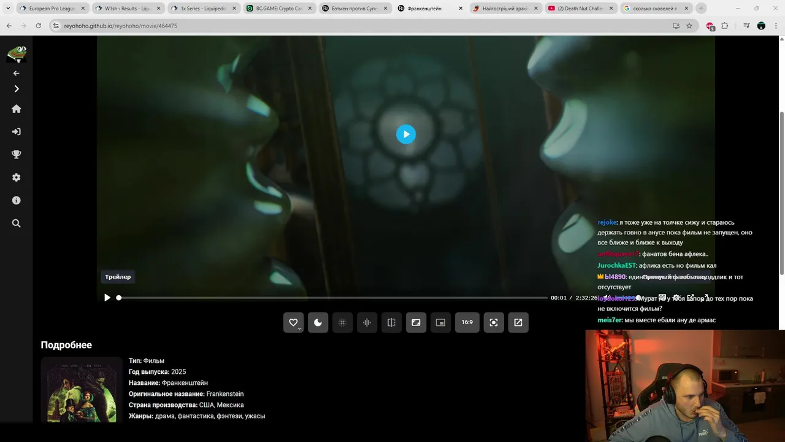This screenshot has width=785, height=442.
Task: View site information icon in address bar
Action: coord(56,26)
